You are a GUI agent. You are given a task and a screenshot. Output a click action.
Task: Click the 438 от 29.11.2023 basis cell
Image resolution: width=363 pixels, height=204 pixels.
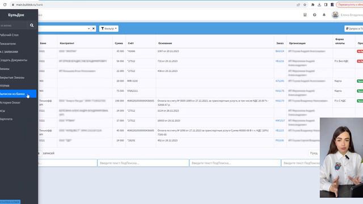coord(167,71)
